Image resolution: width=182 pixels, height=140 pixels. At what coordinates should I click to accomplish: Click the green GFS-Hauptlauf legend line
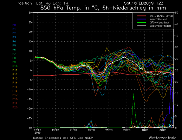(142, 22)
